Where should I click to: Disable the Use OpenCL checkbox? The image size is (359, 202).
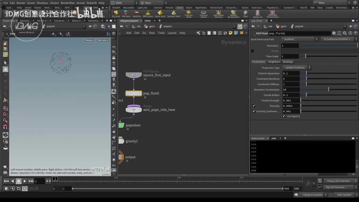[284, 116]
